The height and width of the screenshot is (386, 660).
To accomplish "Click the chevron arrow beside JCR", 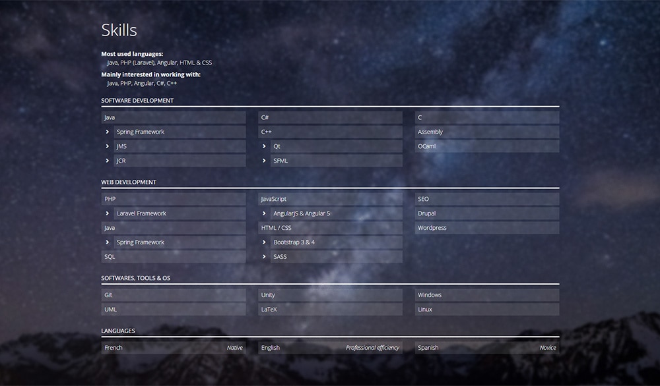I will click(107, 161).
